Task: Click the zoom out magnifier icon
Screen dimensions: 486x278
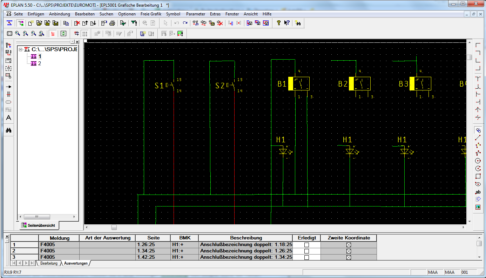Action: tap(34, 34)
